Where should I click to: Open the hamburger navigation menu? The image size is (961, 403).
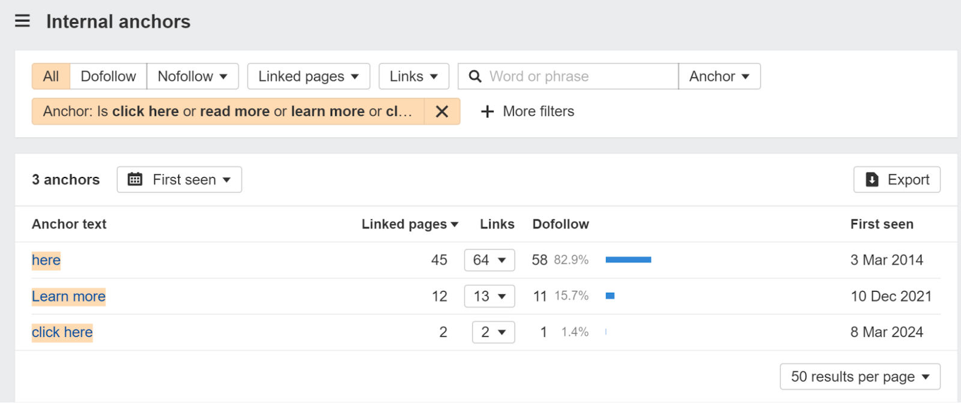tap(22, 20)
